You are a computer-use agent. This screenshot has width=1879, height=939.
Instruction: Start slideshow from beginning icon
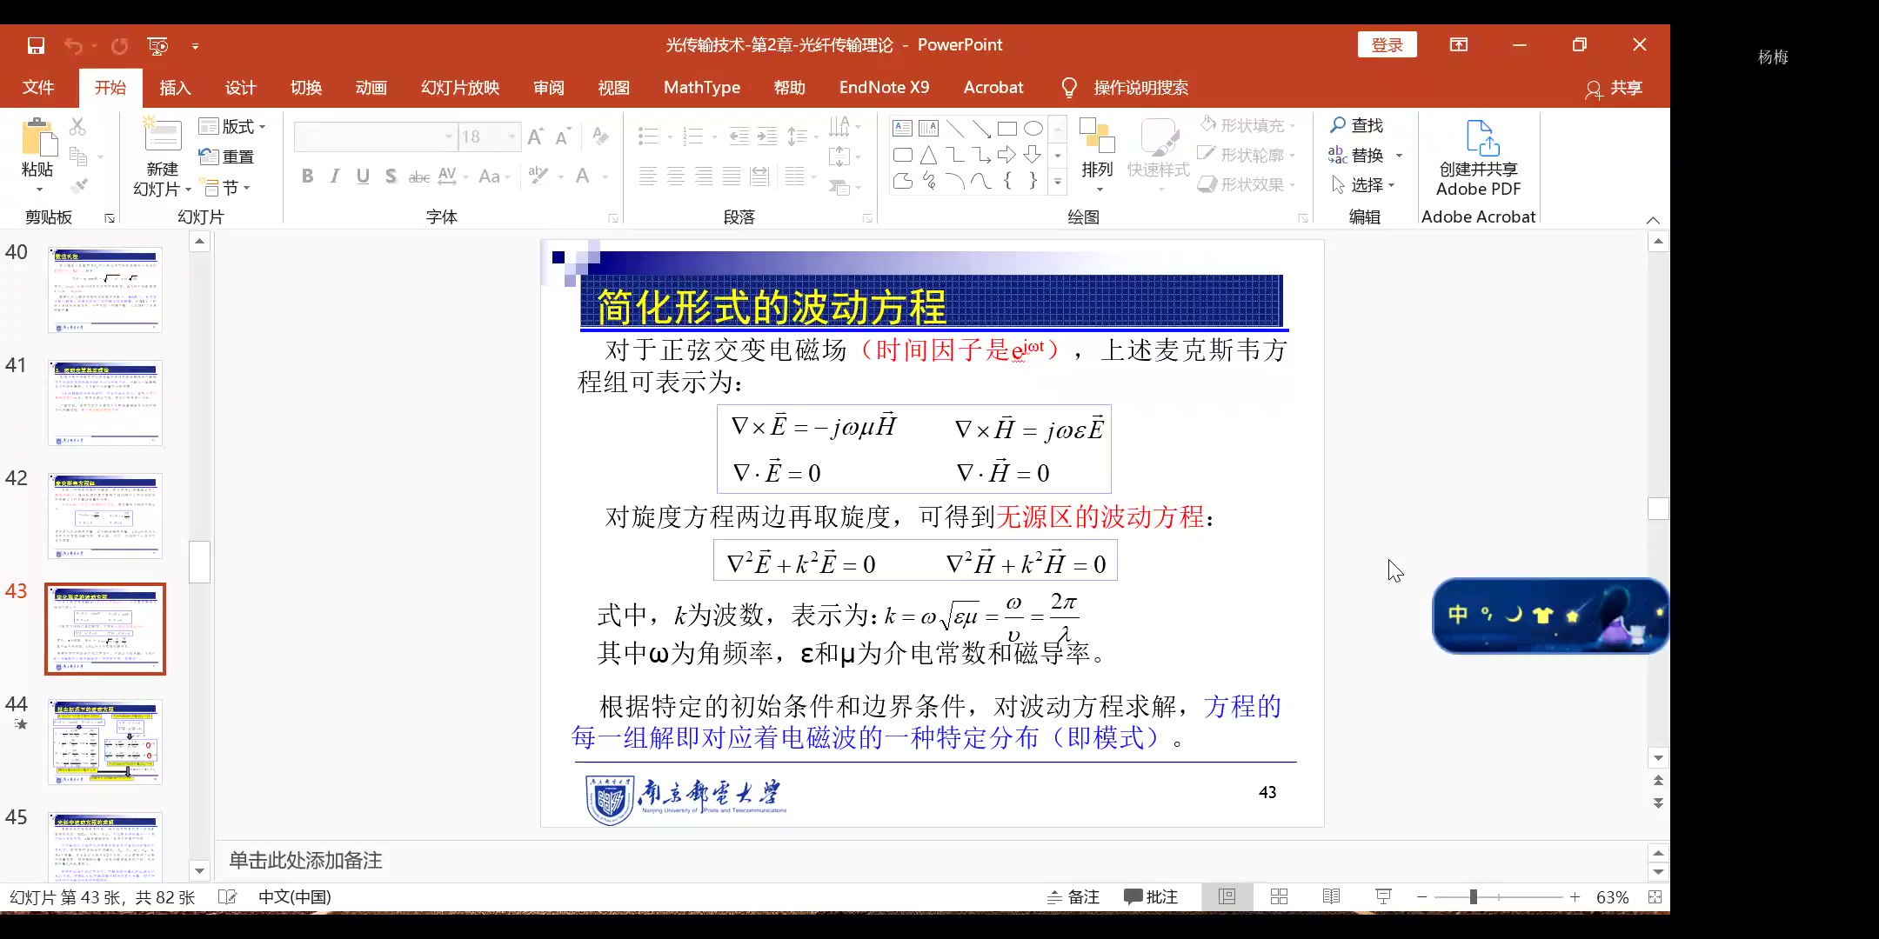157,45
